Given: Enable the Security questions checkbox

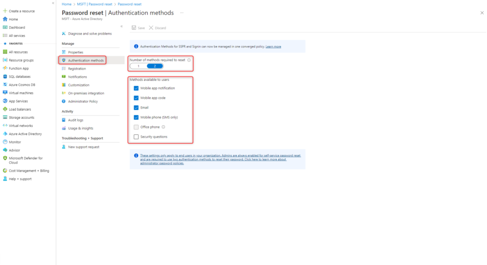Looking at the screenshot, I should point(136,137).
